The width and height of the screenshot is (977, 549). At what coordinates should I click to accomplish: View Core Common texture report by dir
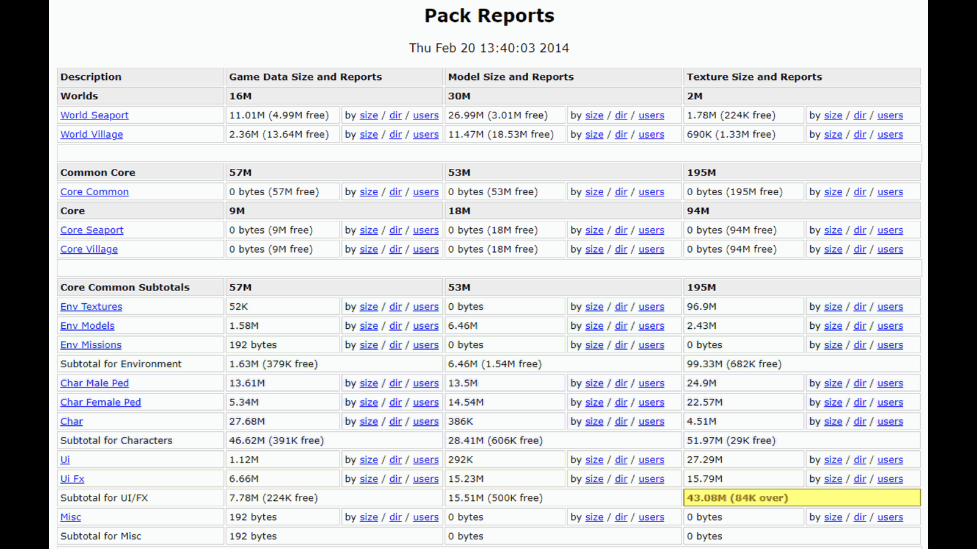860,192
